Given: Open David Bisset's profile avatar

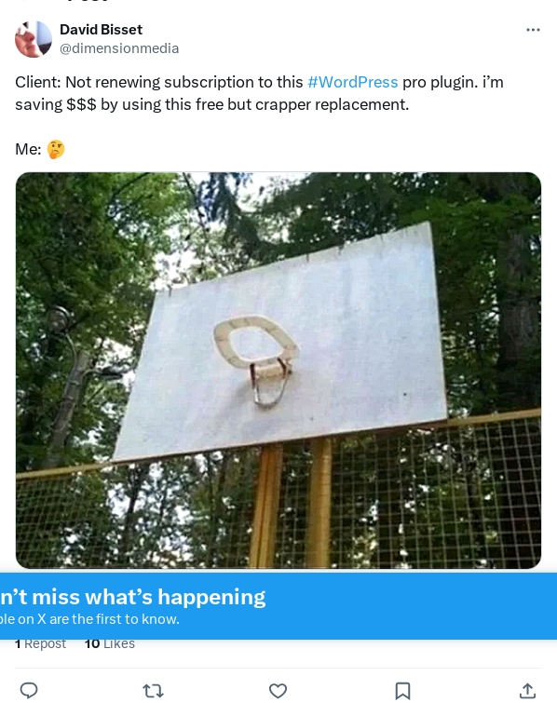Looking at the screenshot, I should click(x=34, y=39).
